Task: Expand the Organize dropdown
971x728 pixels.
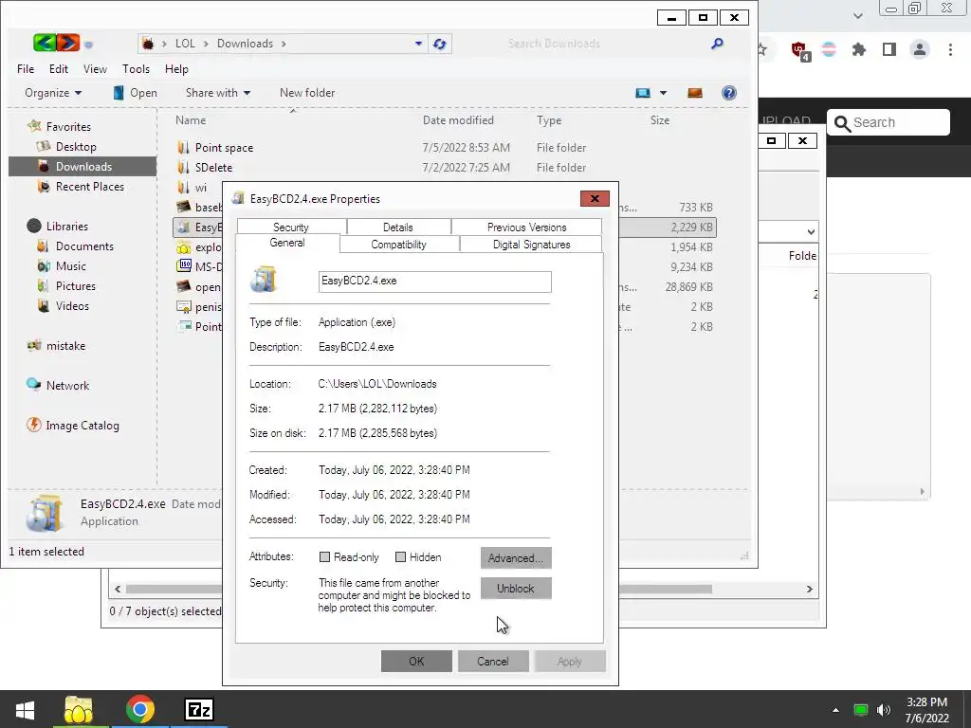Action: 53,93
